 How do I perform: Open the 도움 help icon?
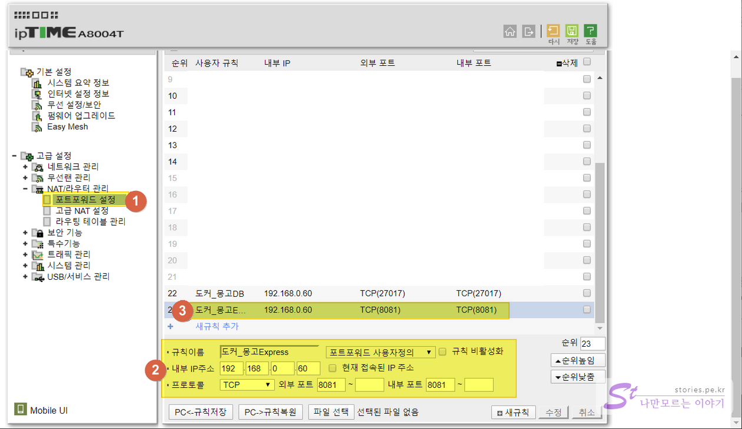590,31
